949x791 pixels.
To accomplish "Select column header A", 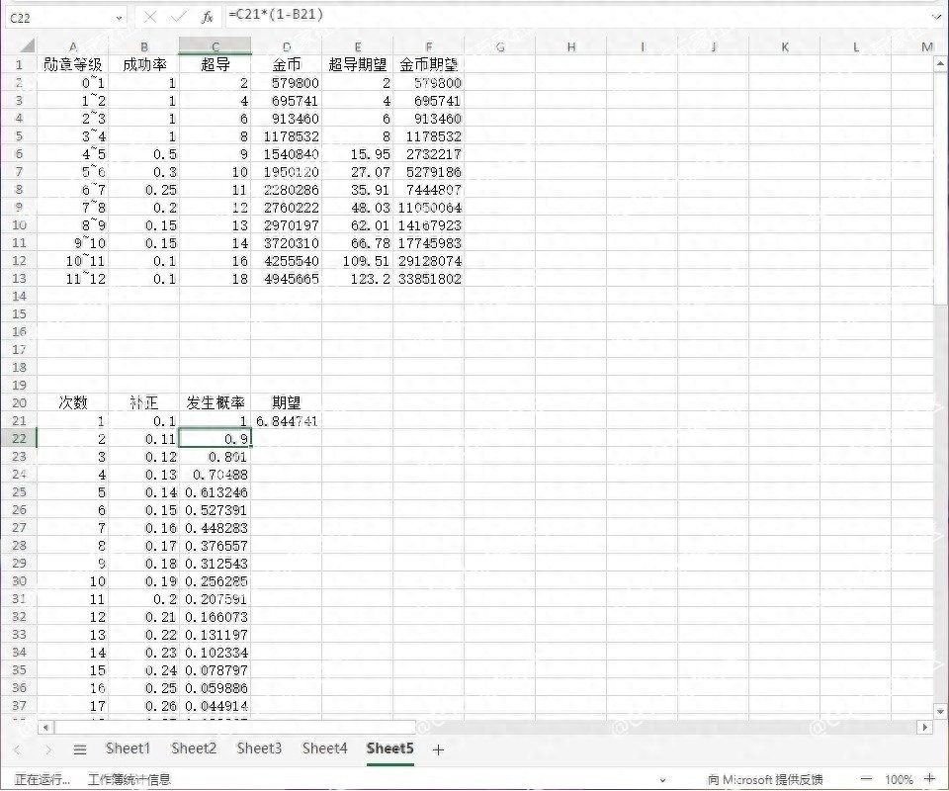I will point(72,46).
